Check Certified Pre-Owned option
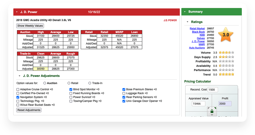Viewport: 255px width, 135px height. 18,93
